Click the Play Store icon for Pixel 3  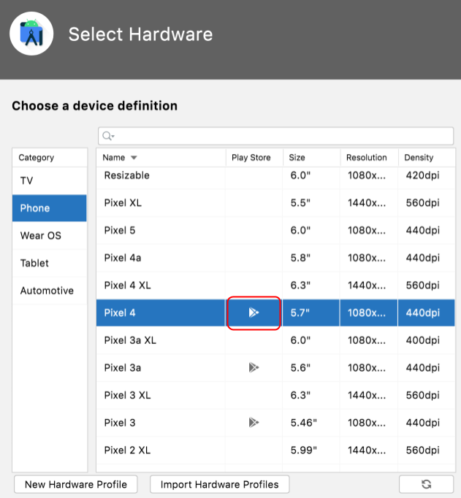[x=254, y=422]
